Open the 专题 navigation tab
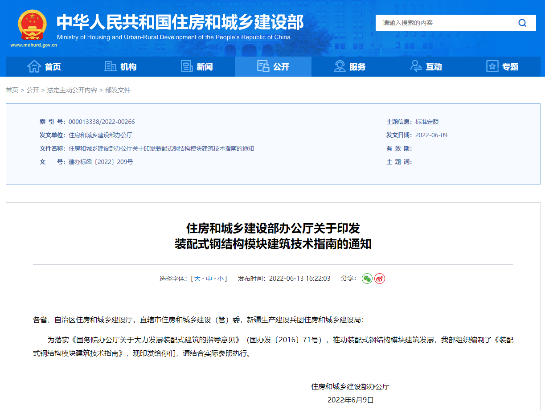Screen dimensions: 545x410 tap(502, 67)
